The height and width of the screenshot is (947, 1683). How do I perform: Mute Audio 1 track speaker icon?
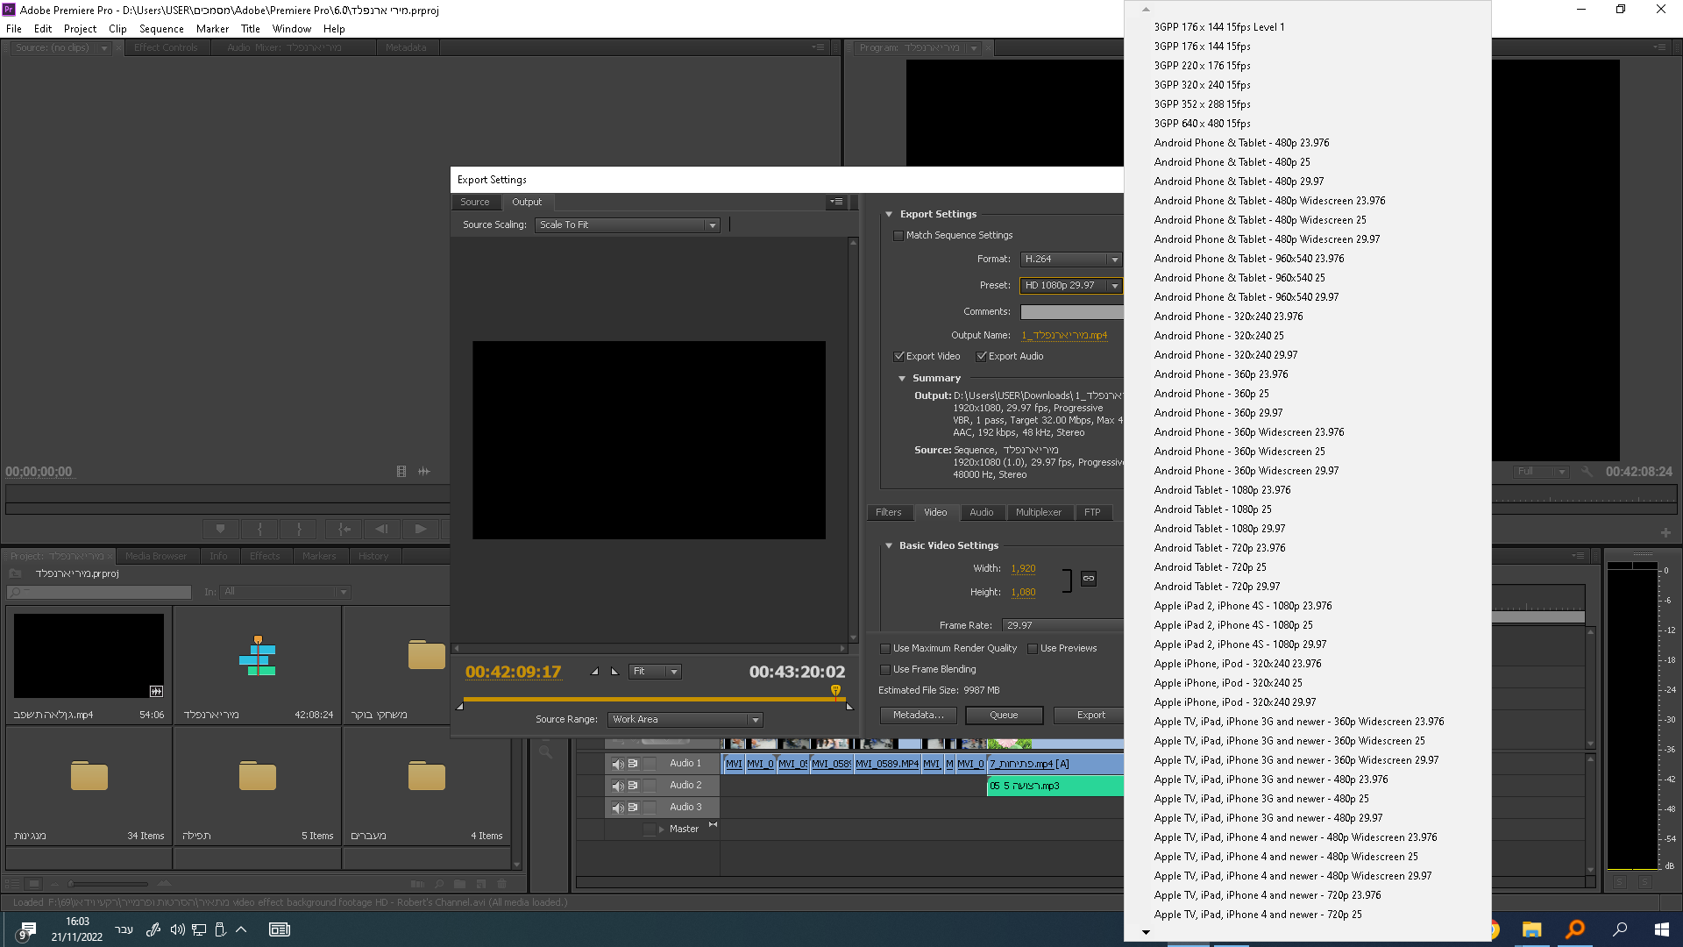617,764
